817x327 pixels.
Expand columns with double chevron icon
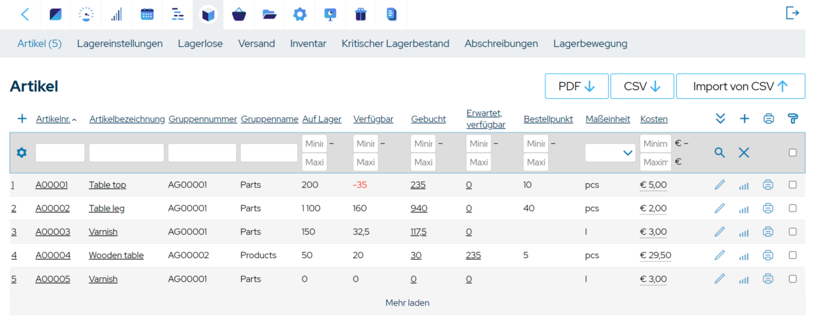tap(719, 119)
